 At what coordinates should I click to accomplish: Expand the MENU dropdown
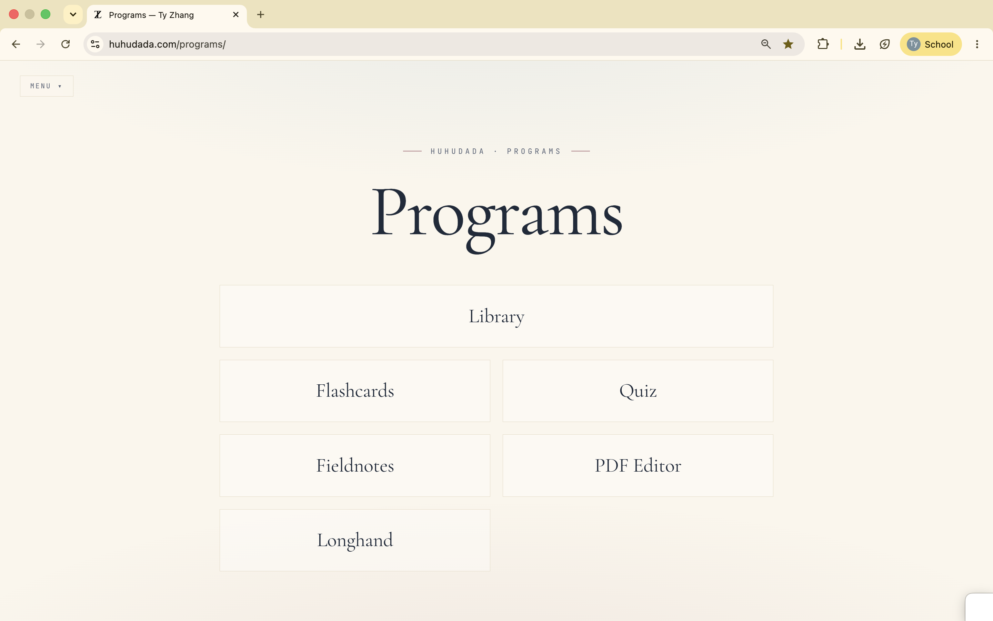click(46, 86)
